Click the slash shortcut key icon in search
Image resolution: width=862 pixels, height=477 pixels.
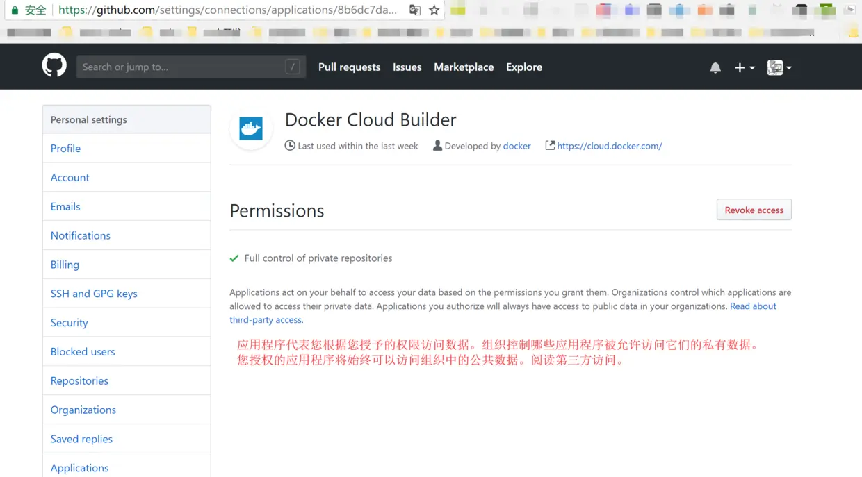tap(293, 67)
